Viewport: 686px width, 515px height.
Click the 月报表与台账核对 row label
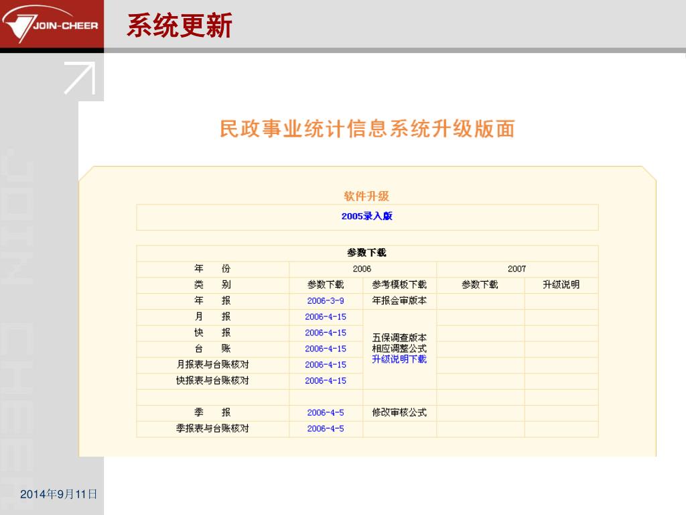click(x=212, y=365)
